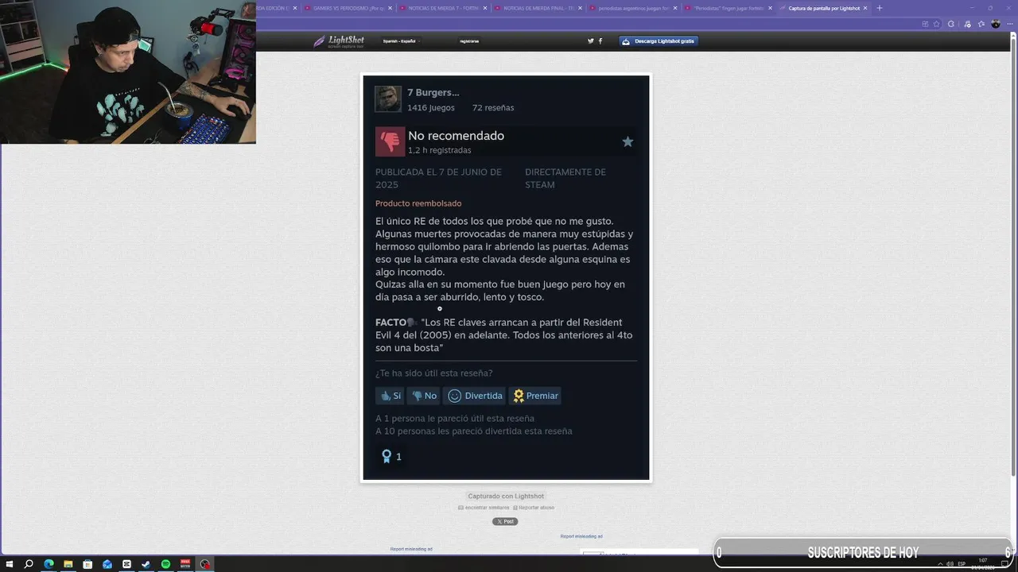This screenshot has height=572, width=1018.
Task: Open File Explorer from taskbar
Action: click(x=68, y=564)
